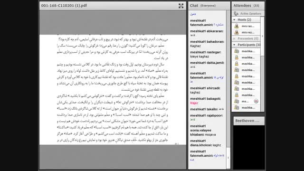Toggle full screen for the shared PDF
Screen dimensions: 304x171
point(181,6)
